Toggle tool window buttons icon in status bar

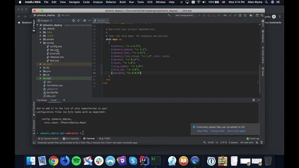click(x=34, y=143)
